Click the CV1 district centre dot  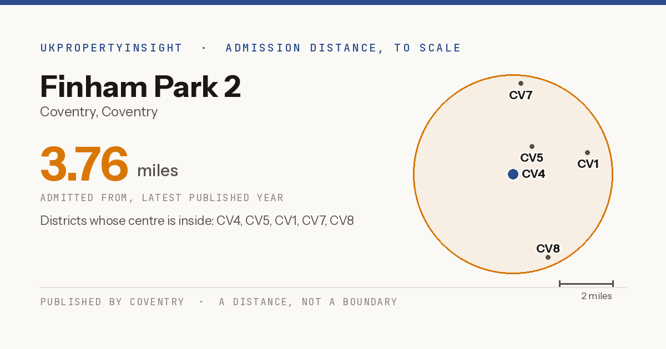(587, 153)
